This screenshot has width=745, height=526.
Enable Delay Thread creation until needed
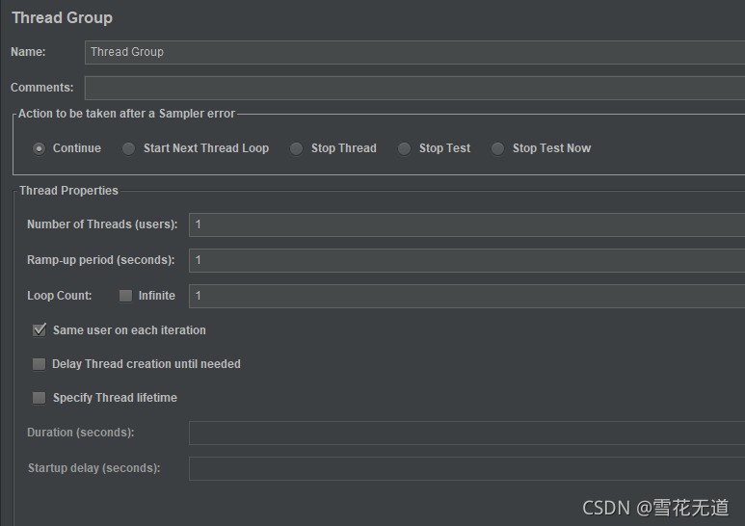39,364
